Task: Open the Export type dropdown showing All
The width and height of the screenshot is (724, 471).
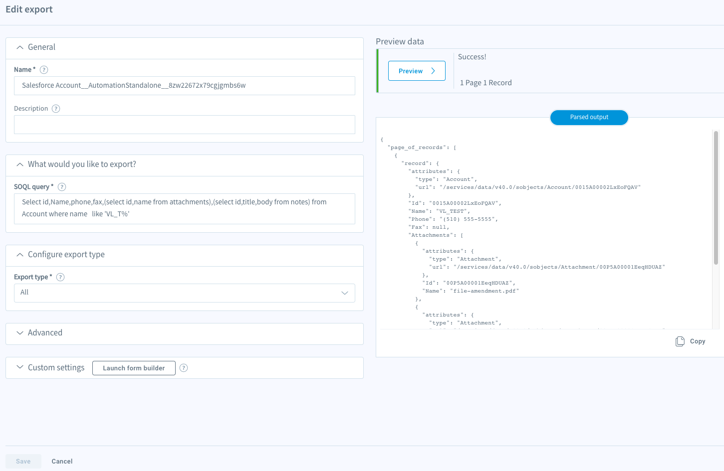Action: [185, 293]
